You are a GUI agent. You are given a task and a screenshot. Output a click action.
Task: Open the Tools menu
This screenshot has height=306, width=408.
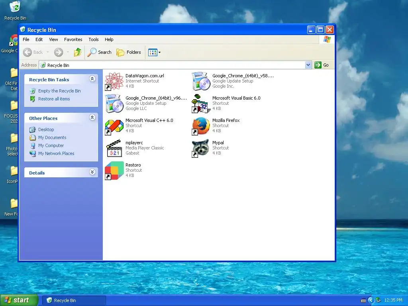pos(93,39)
